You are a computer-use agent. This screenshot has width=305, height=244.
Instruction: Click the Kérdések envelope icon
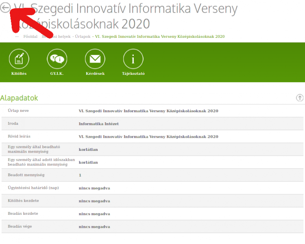95,59
